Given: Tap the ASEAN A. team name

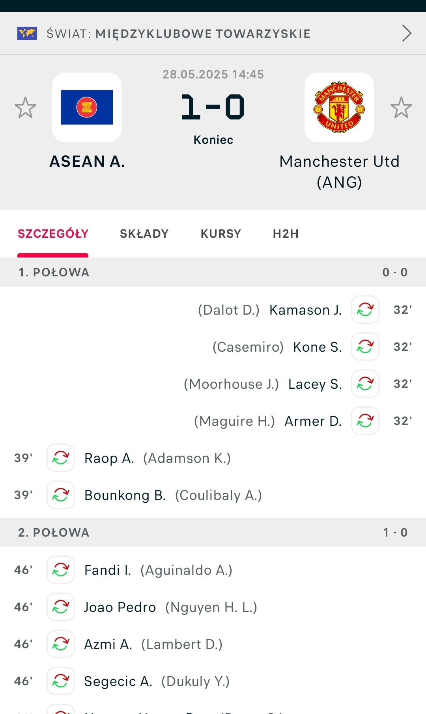Looking at the screenshot, I should click(87, 161).
